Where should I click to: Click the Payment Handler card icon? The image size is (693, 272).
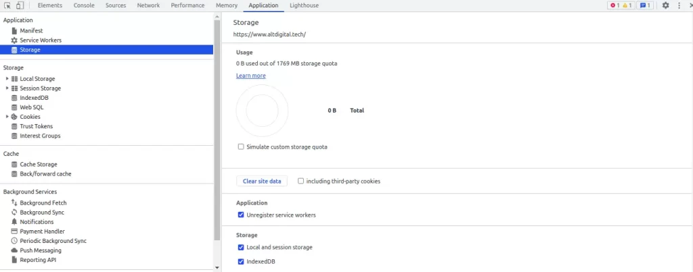coord(14,232)
